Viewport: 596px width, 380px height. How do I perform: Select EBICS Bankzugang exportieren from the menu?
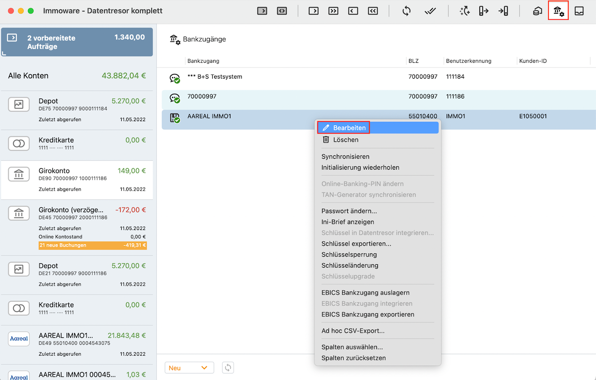click(x=377, y=314)
